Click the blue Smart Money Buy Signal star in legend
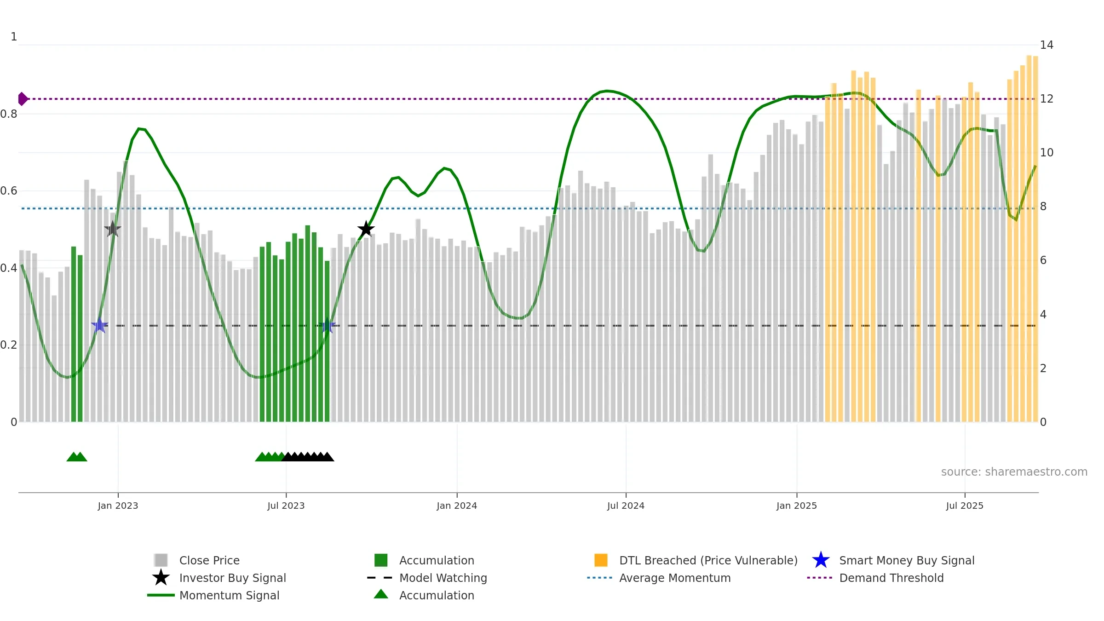1104x621 pixels. coord(821,560)
